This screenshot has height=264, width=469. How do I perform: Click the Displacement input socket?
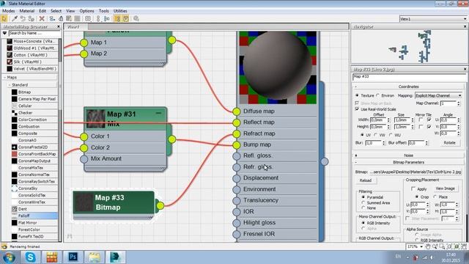click(236, 178)
